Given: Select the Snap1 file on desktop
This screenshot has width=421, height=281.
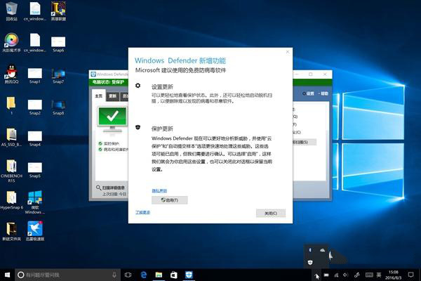Looking at the screenshot, I should pos(35,75).
